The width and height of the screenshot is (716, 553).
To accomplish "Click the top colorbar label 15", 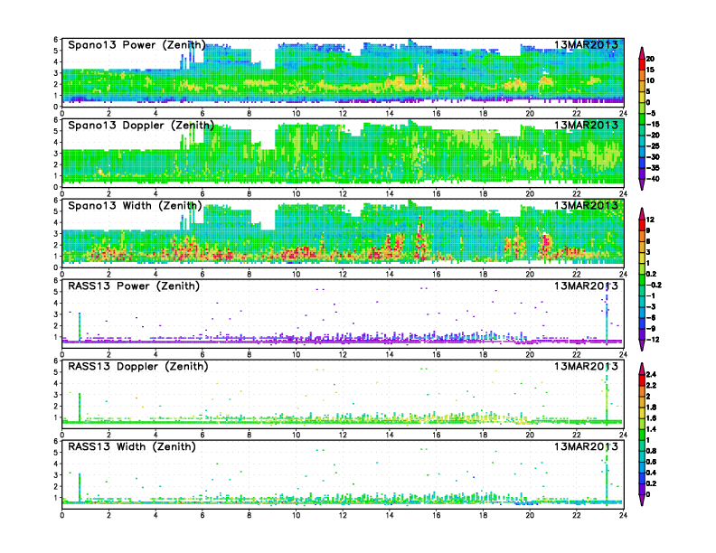I will [650, 70].
